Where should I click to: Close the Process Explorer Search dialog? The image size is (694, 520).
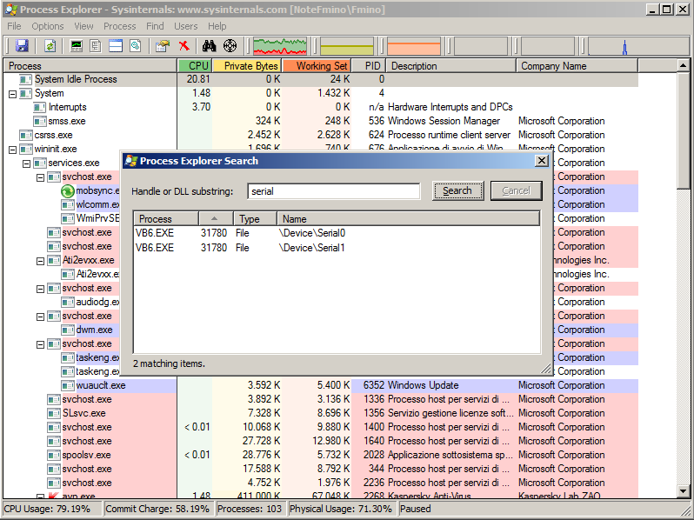tap(542, 161)
